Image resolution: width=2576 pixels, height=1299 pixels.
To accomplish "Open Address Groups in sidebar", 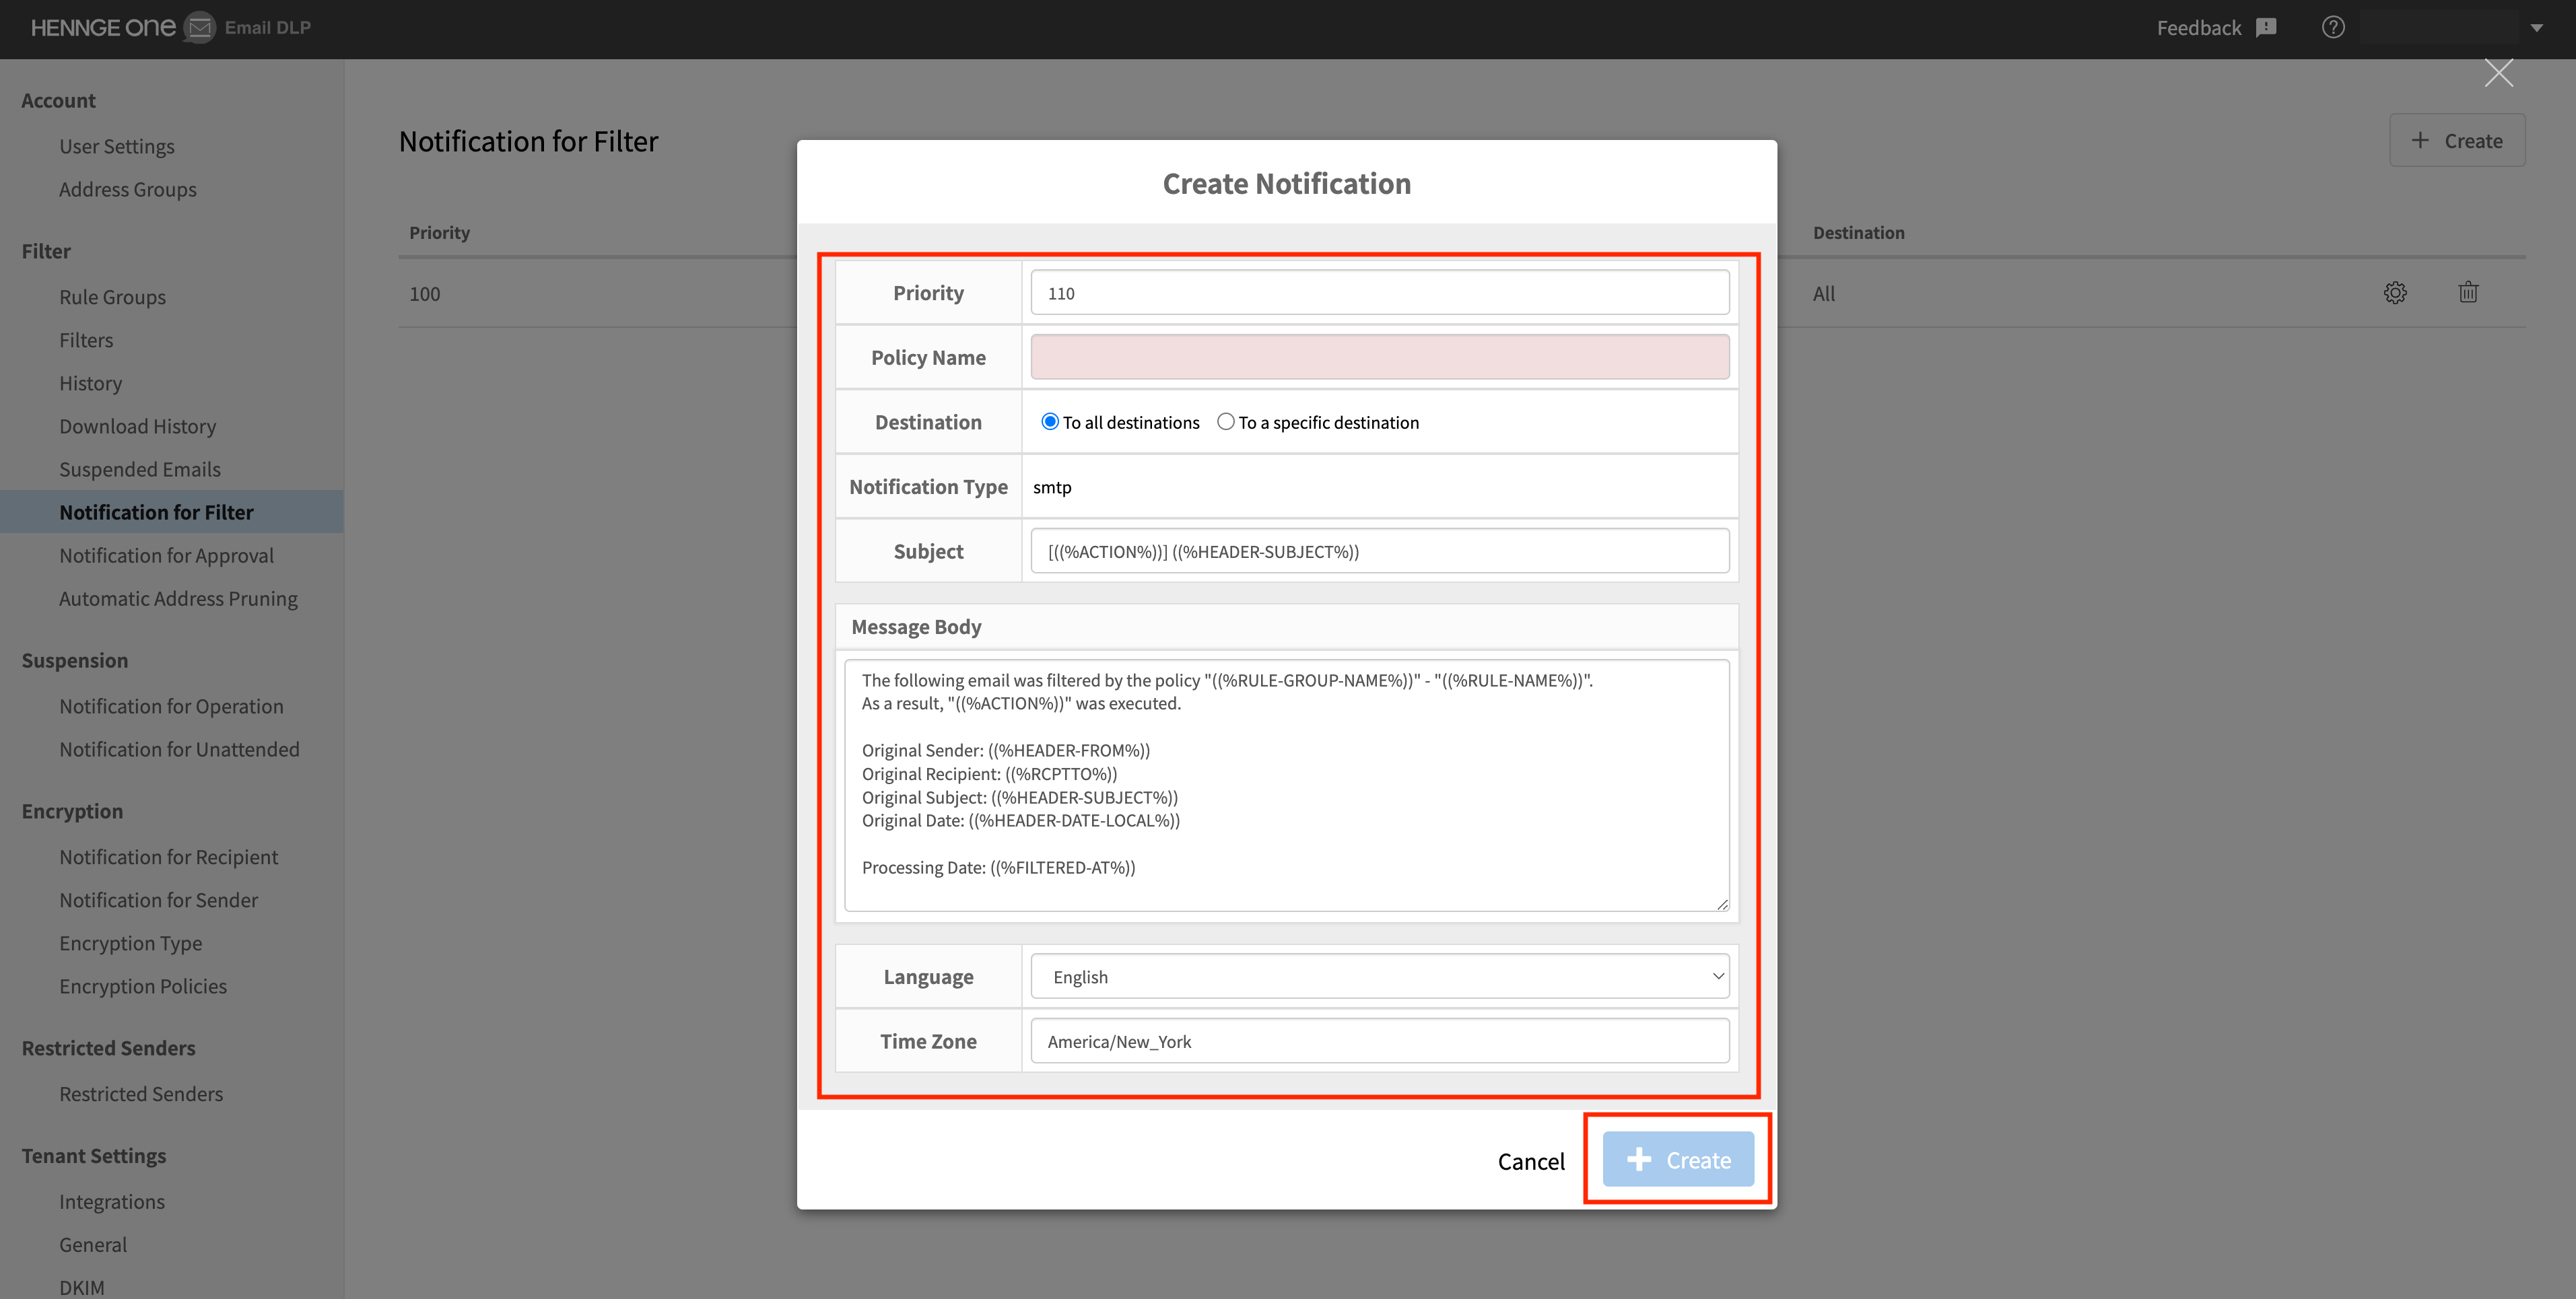I will point(128,189).
